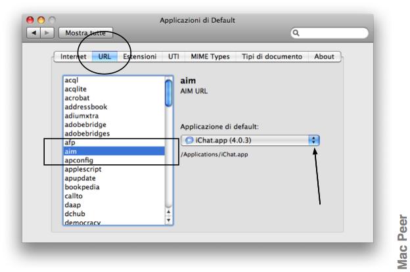This screenshot has width=410, height=272.
Task: Click the list scrollbar down arrow
Action: tap(169, 220)
